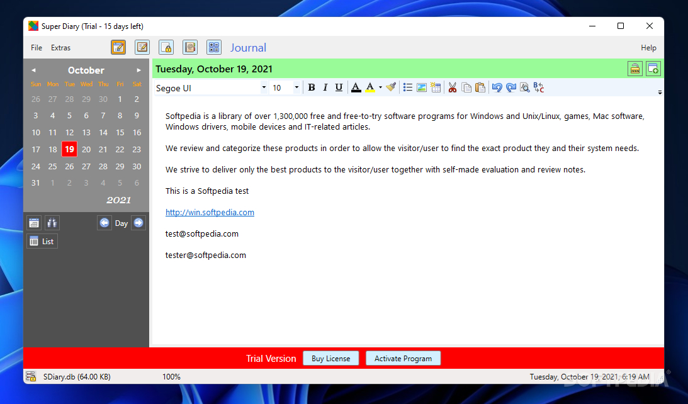Insert a picture into the entry
This screenshot has width=688, height=404.
pos(422,87)
